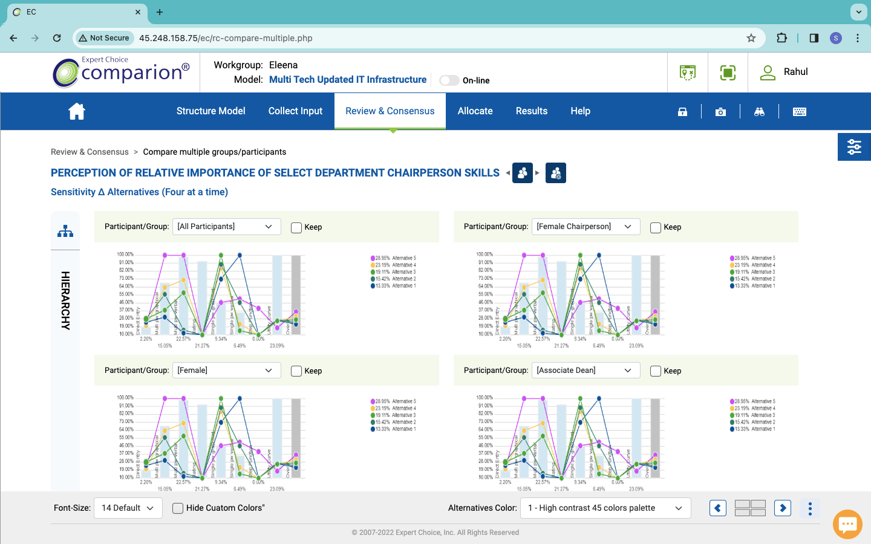Open Rahul user profile icon

[x=768, y=73]
